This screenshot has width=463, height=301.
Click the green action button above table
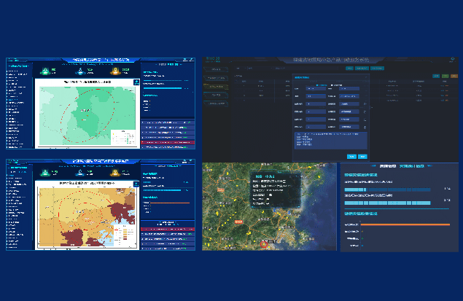[x=446, y=76]
